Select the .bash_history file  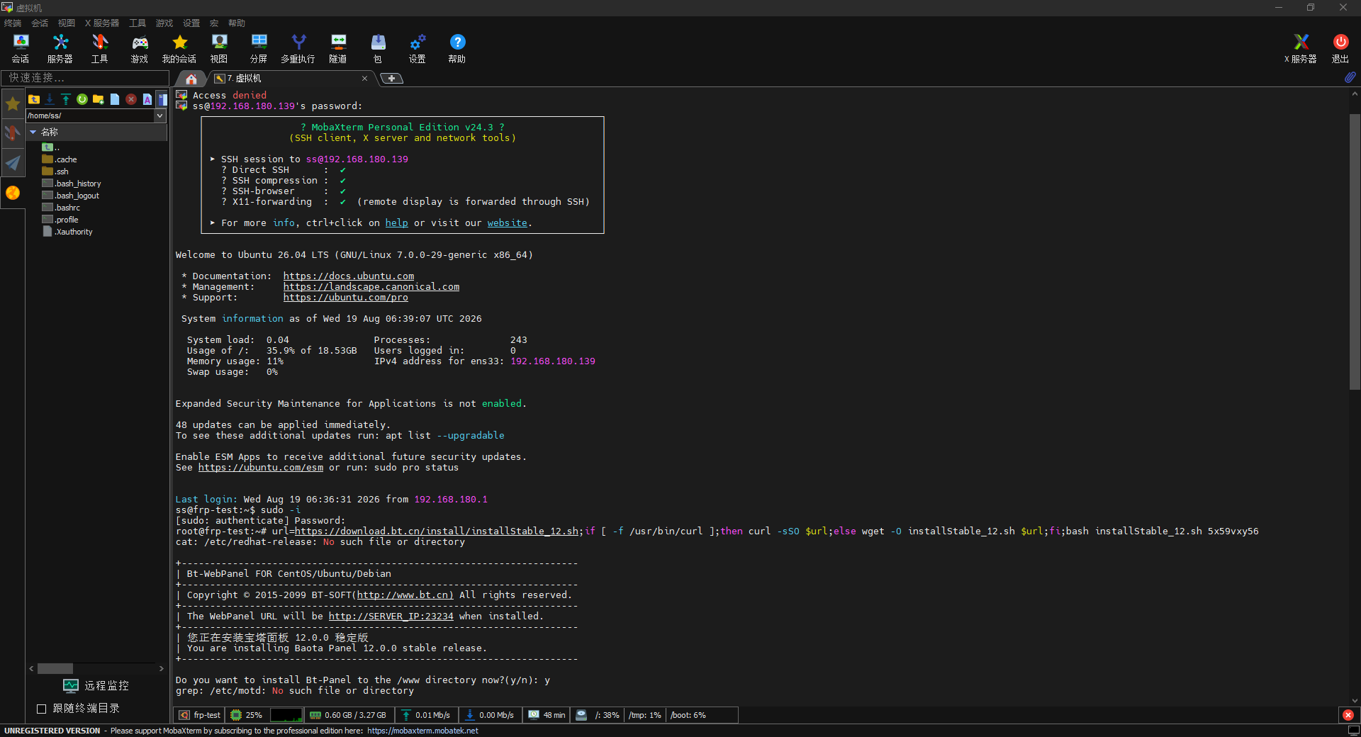tap(72, 184)
